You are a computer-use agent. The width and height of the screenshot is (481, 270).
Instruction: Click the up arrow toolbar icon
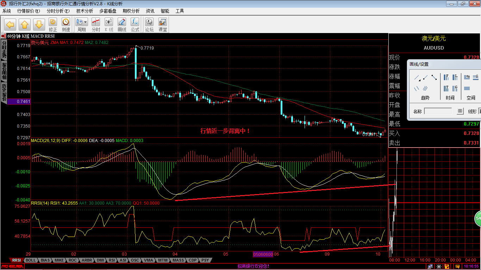pos(25,25)
